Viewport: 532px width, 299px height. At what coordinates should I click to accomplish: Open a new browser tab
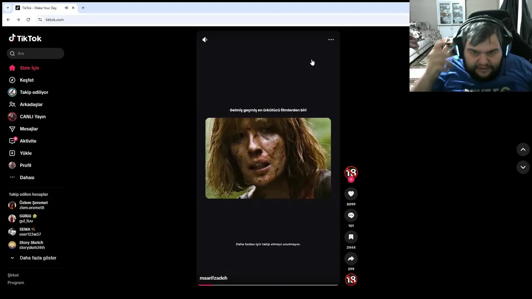tap(83, 8)
